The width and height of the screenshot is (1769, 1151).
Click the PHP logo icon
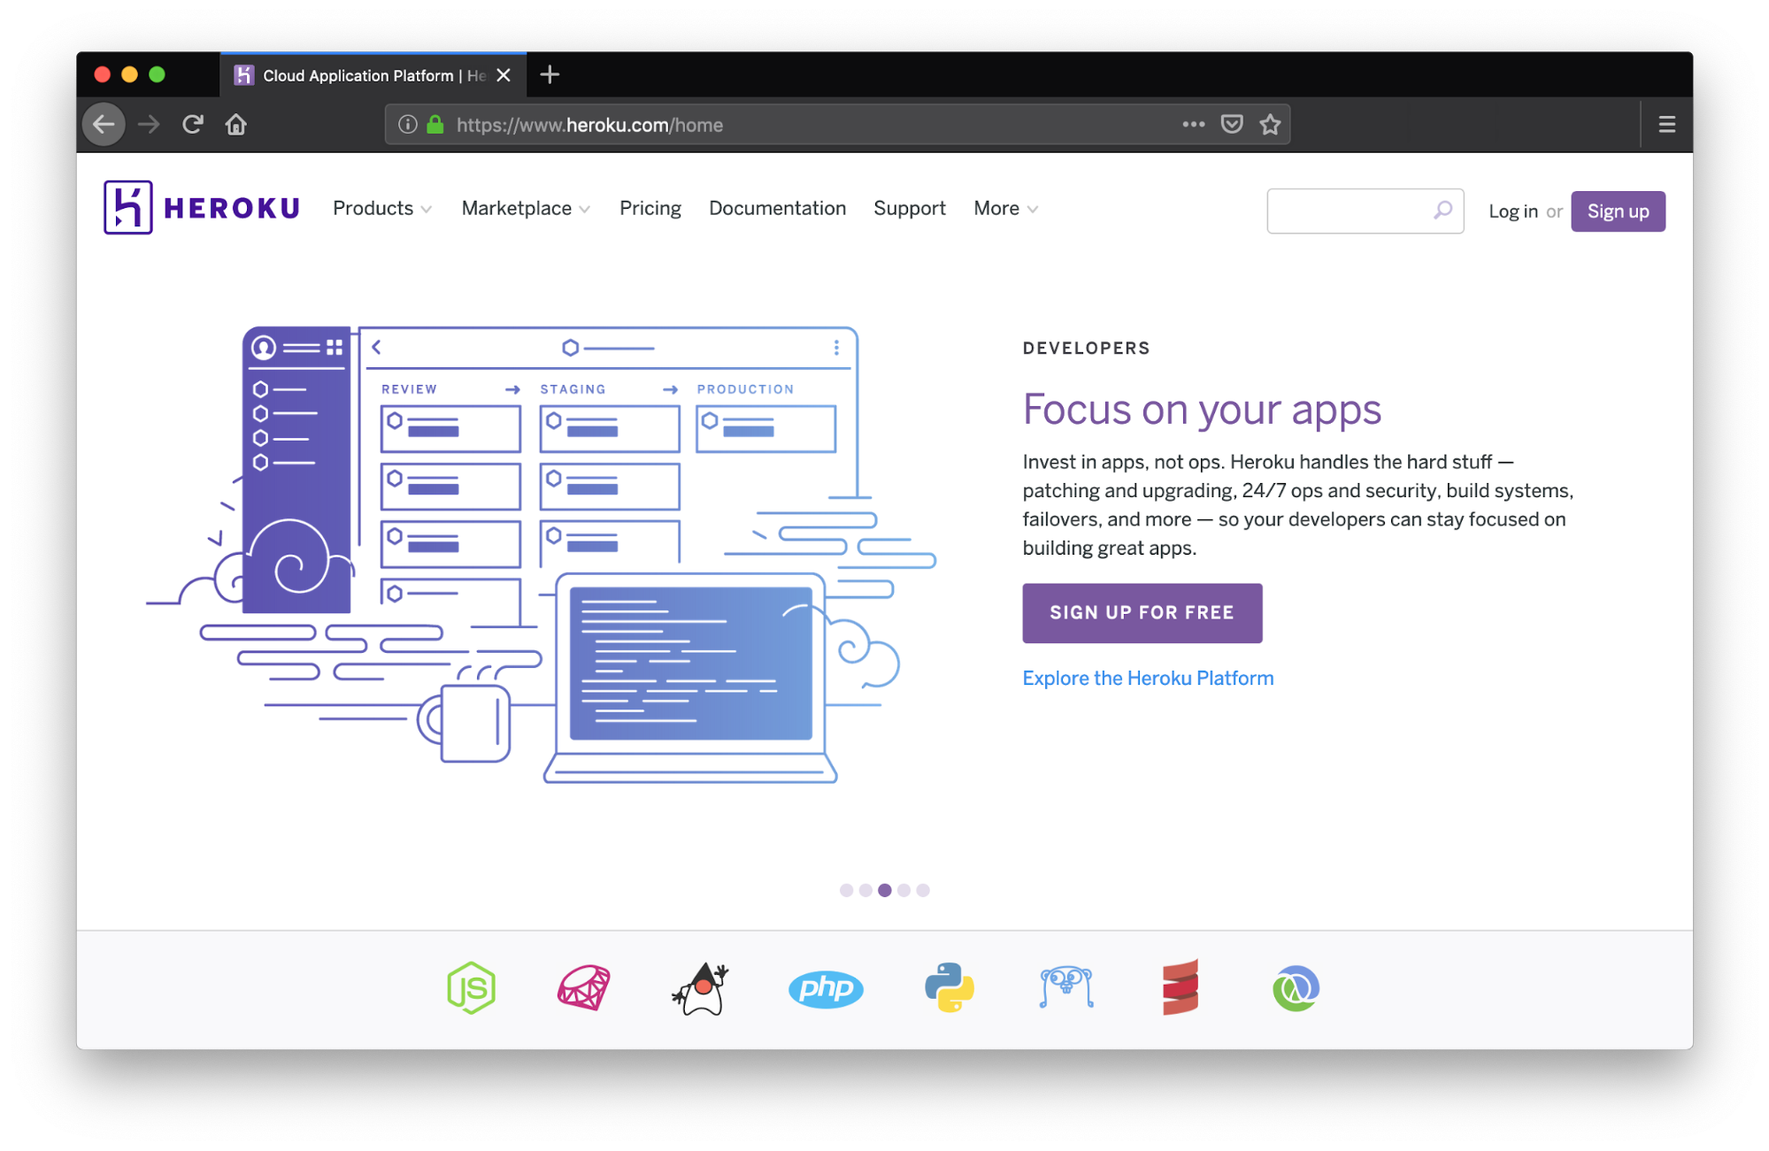[826, 988]
